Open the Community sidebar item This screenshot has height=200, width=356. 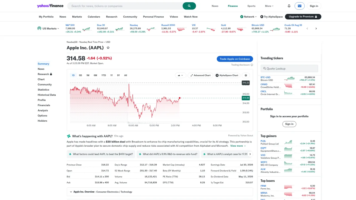coord(45,84)
